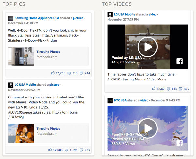Click the woman photo thumbnail in LG post

coord(21,133)
